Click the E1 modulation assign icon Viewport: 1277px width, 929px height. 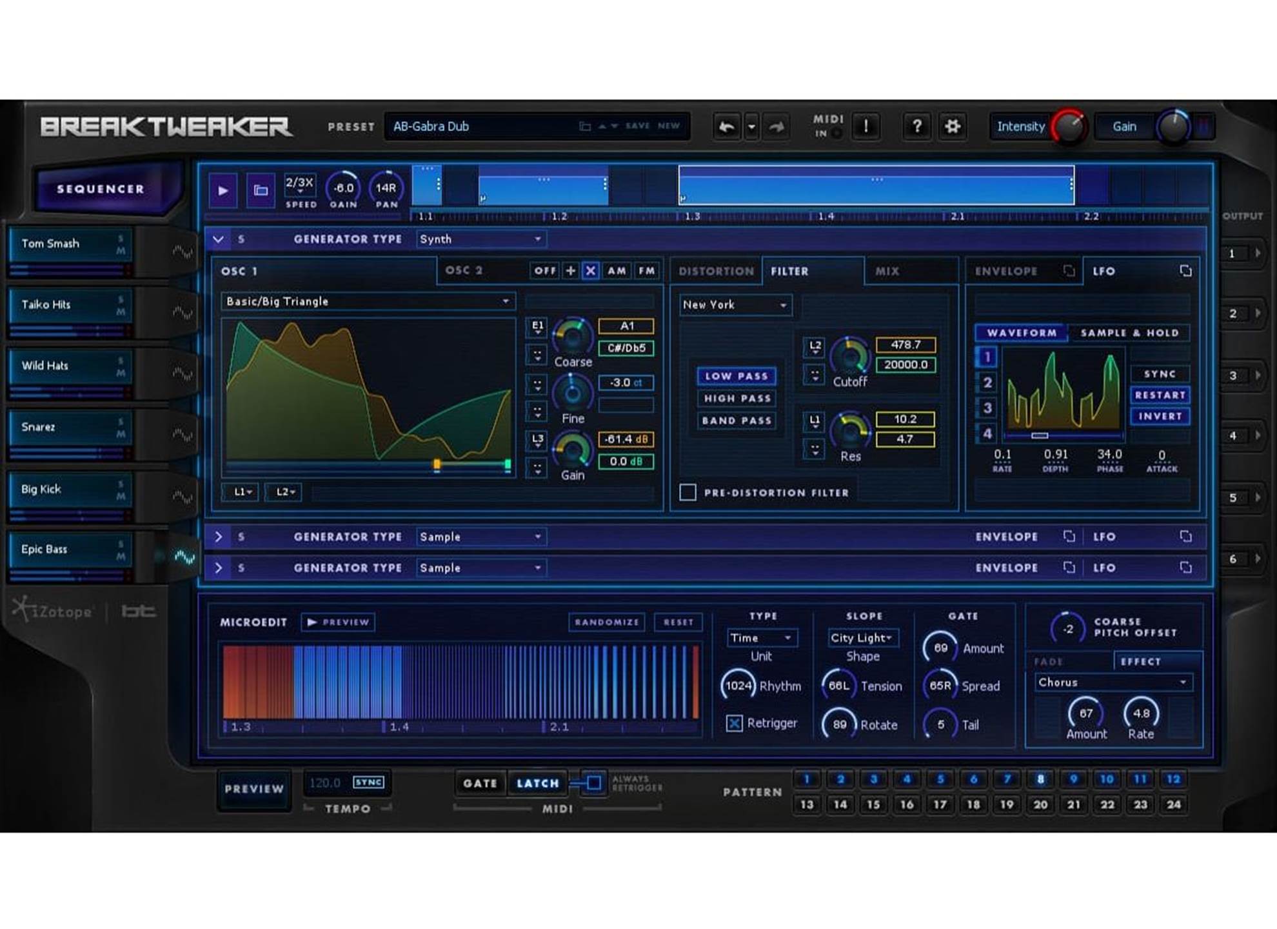[537, 326]
